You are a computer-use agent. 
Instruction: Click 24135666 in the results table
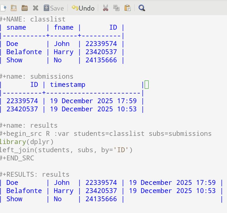coord(101,199)
